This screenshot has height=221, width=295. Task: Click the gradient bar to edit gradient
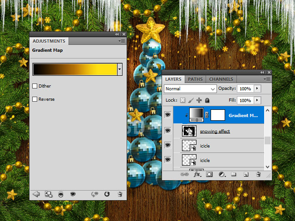click(75, 69)
